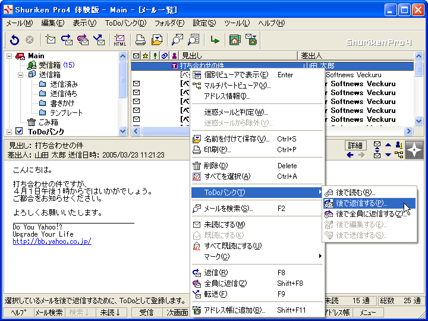428x321 pixels.
Task: Click the mail list horizontal scroll left arrow
Action: [x=136, y=131]
